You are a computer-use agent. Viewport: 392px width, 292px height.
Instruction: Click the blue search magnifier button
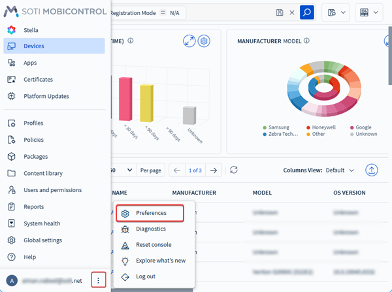coord(306,12)
